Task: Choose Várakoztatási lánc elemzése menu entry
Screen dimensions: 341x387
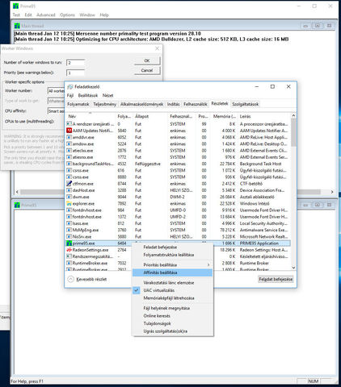Action: tap(172, 283)
